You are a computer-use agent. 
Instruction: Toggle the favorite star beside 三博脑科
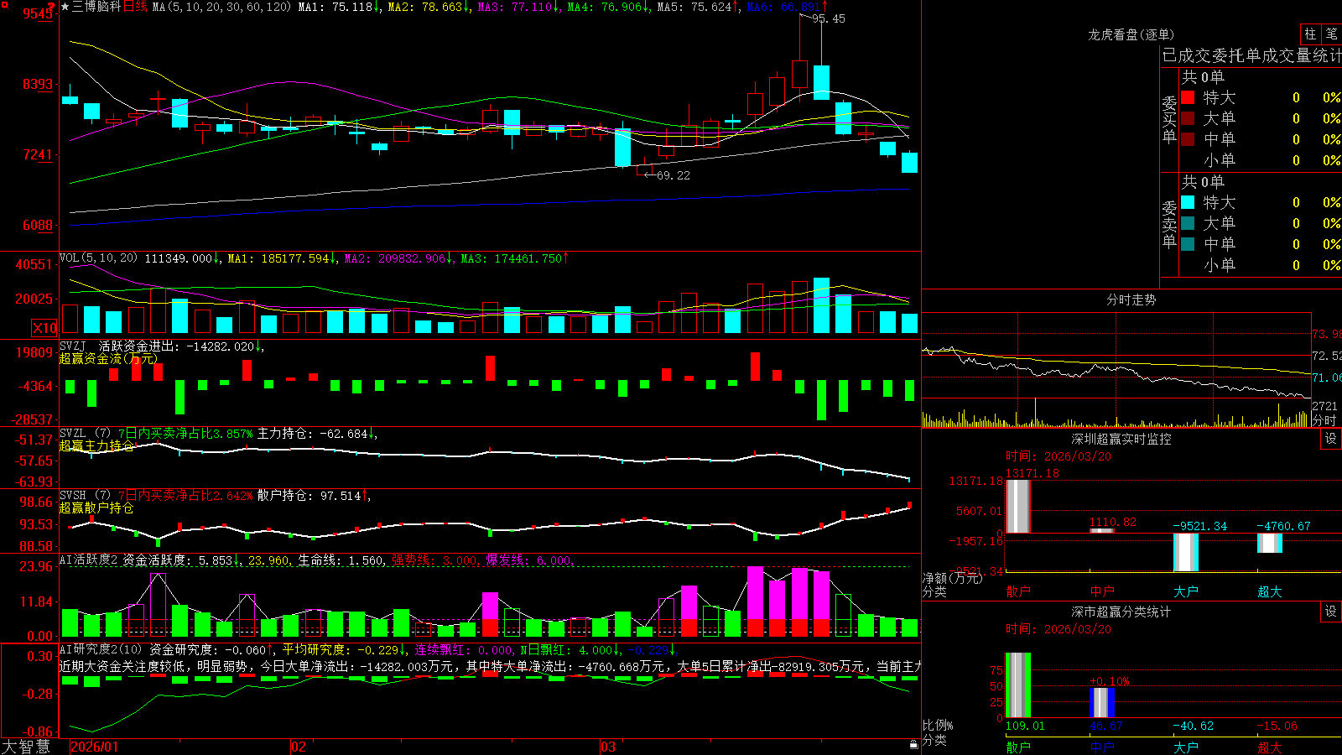[65, 7]
